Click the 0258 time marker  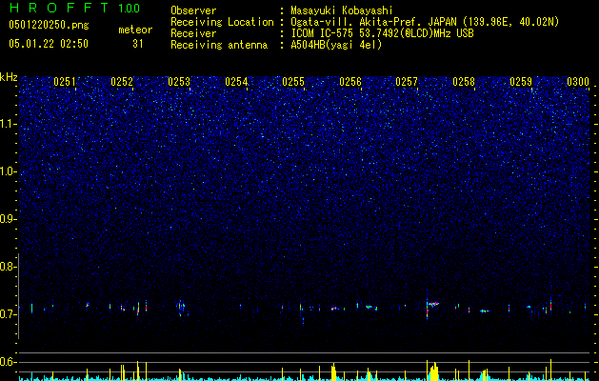tap(464, 82)
